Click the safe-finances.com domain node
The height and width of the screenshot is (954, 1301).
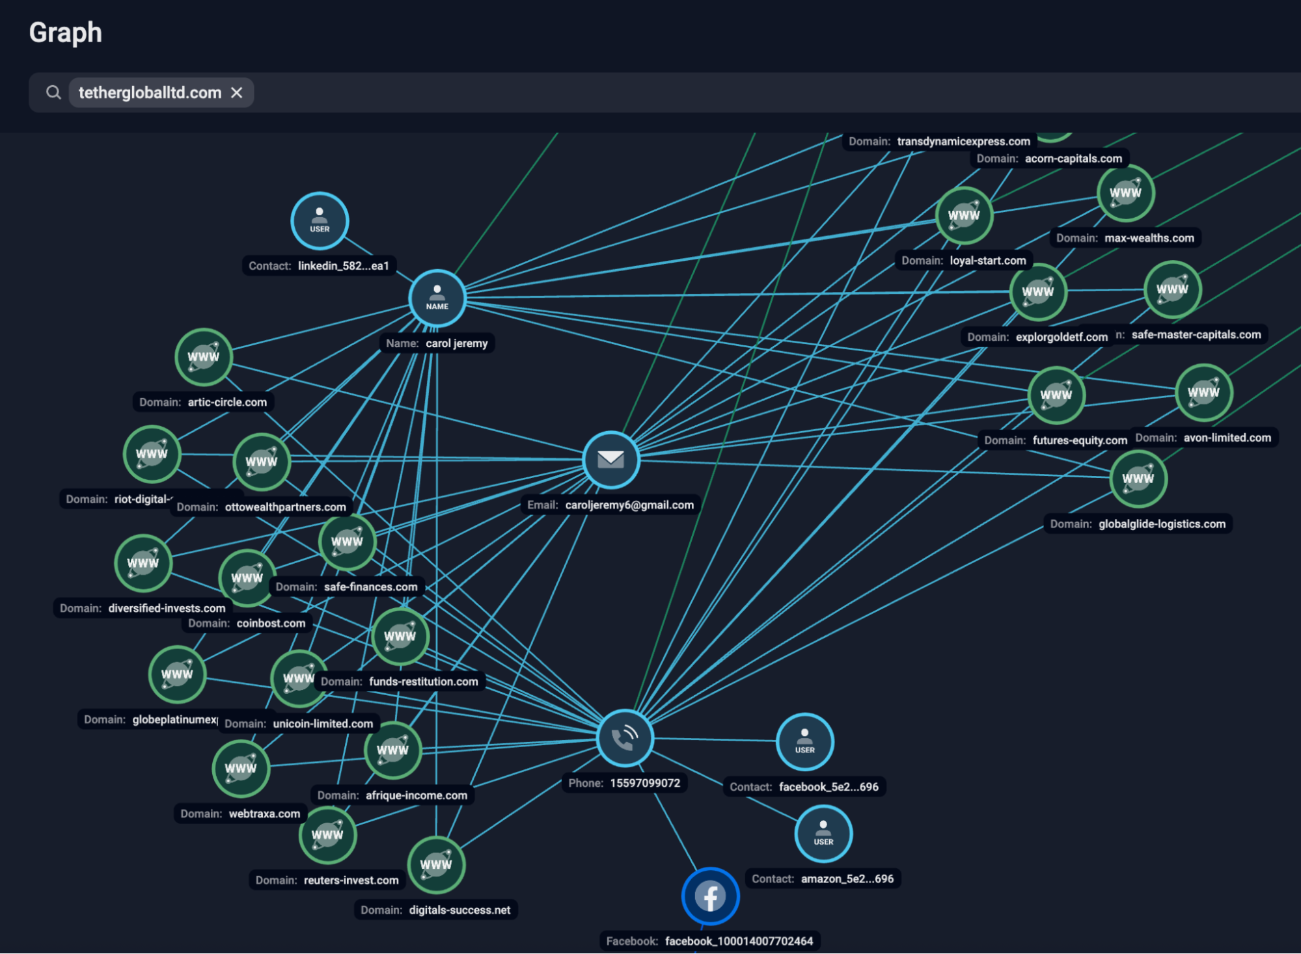(347, 542)
